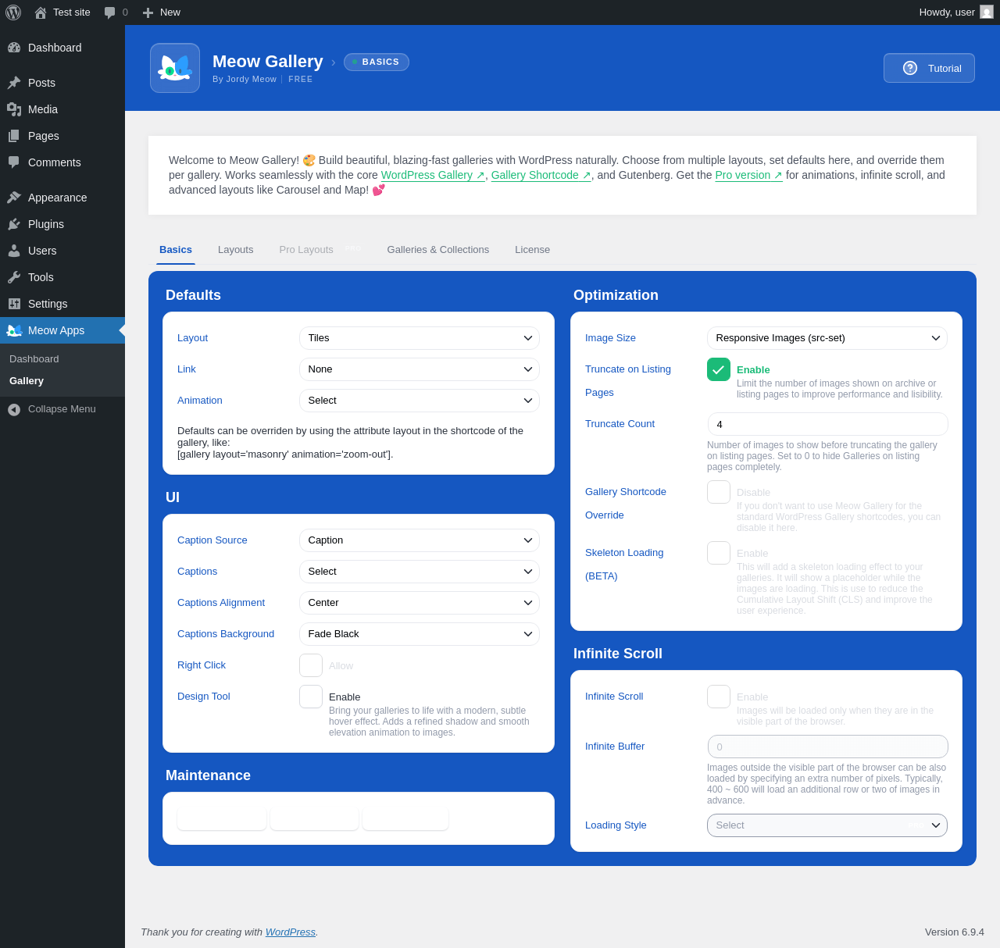Expand the Captions select dropdown

coord(420,572)
